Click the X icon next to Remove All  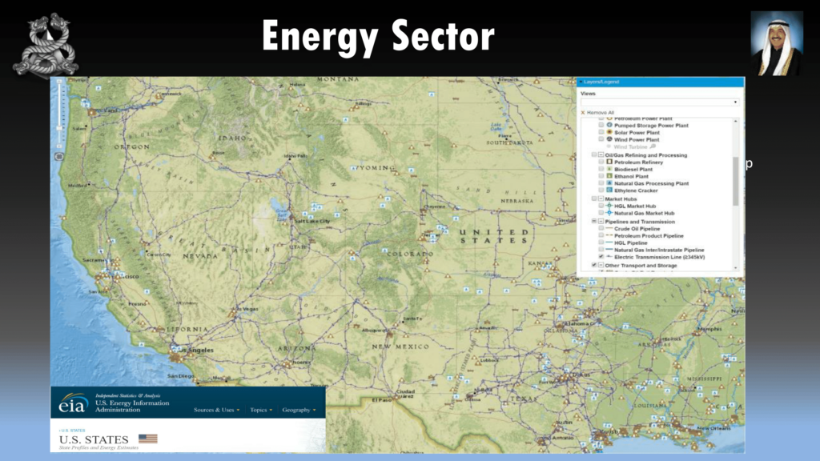(x=583, y=112)
